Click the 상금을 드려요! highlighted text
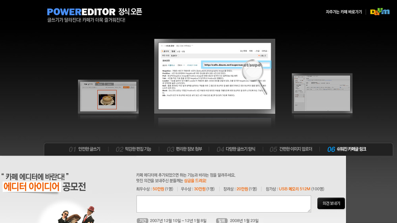The width and height of the screenshot is (397, 223). [195, 181]
